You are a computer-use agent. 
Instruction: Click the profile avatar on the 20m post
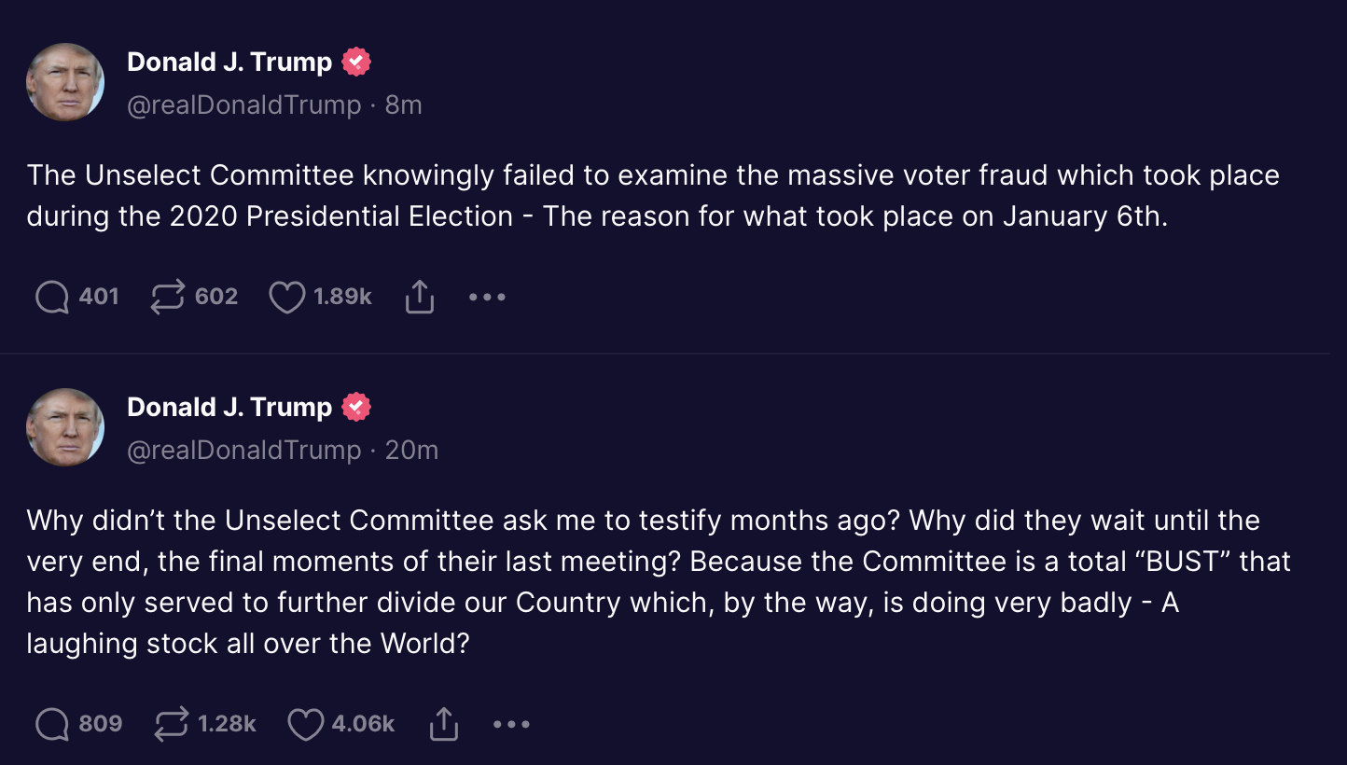65,427
